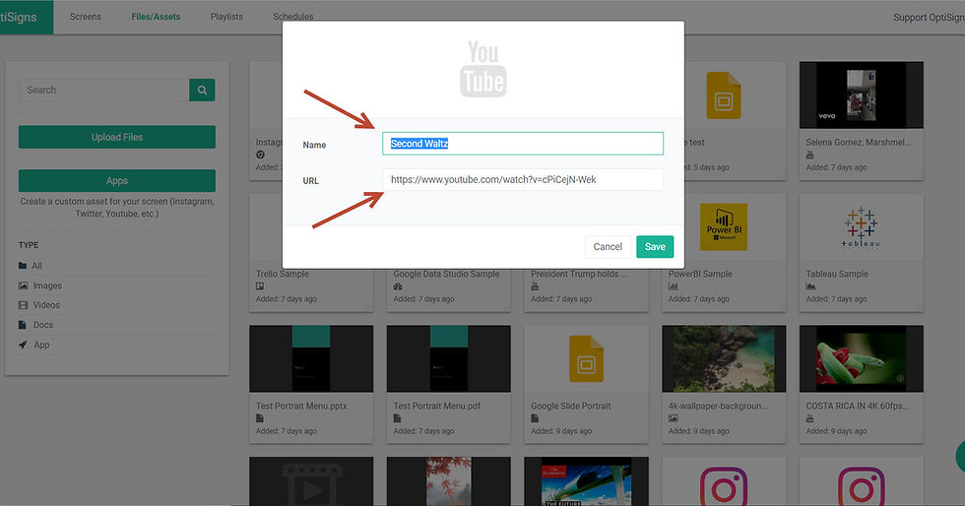
Task: Click the Upload Files button
Action: (117, 137)
